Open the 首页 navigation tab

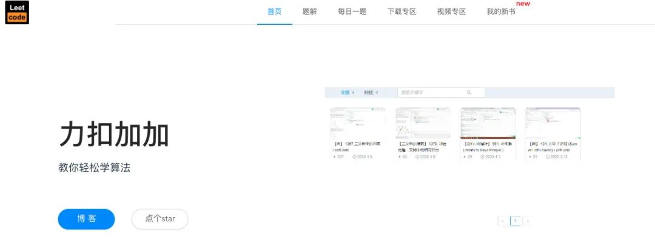click(275, 12)
